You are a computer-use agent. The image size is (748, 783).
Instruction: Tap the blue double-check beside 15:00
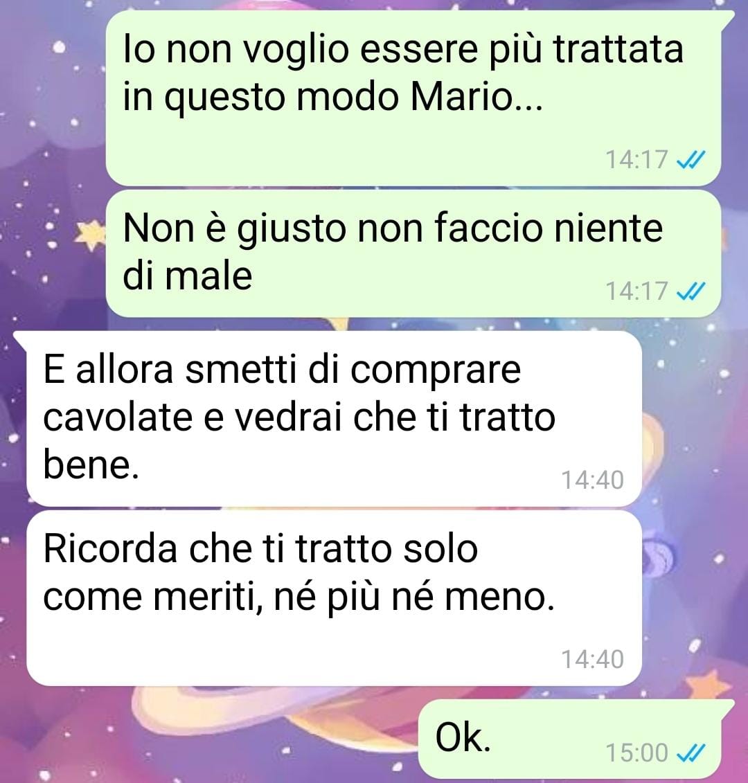pyautogui.click(x=691, y=753)
